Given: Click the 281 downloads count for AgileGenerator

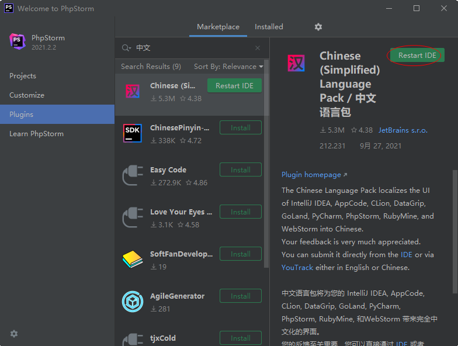Looking at the screenshot, I should pos(160,309).
